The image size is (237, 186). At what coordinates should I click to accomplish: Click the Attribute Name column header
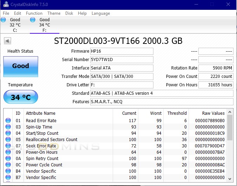point(68,113)
